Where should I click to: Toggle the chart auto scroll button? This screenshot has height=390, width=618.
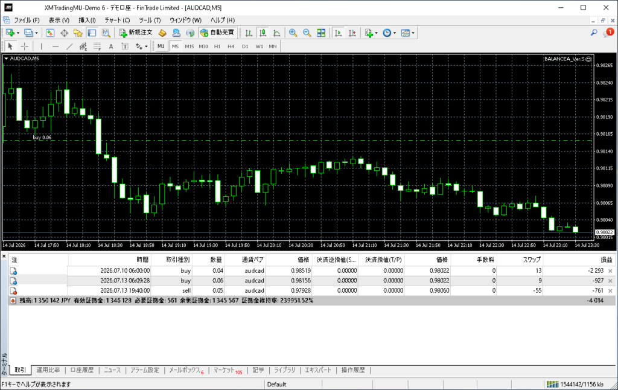tap(338, 33)
